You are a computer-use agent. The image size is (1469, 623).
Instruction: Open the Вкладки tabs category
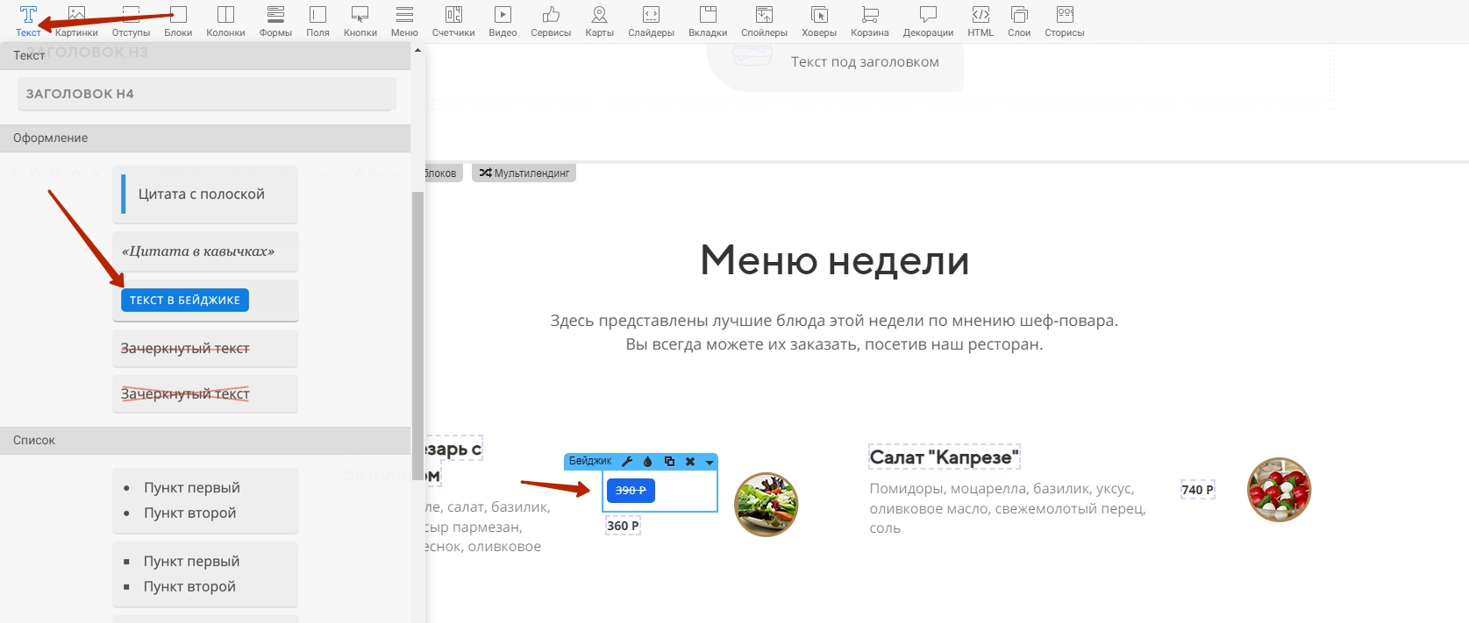tap(708, 22)
